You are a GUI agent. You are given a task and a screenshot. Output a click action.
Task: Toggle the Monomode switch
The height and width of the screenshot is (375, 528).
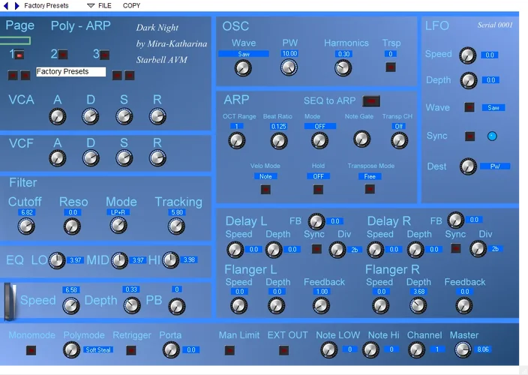click(31, 350)
